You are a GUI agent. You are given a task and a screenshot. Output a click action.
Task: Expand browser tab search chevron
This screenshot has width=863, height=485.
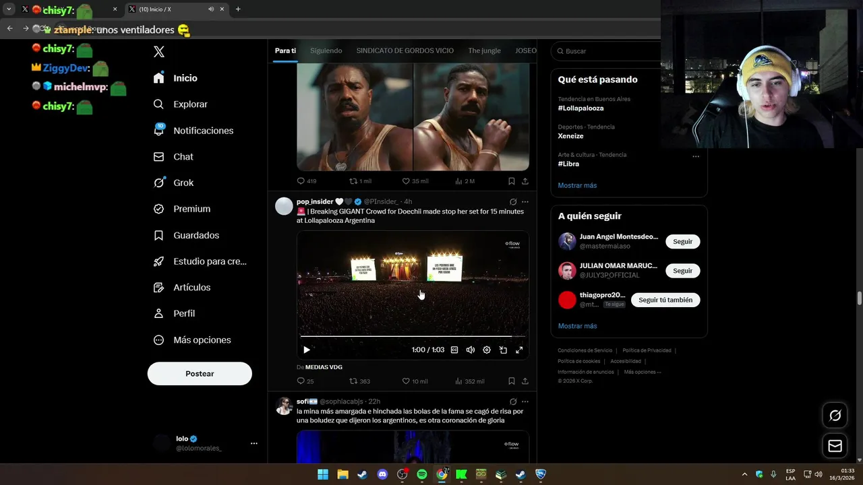9,9
